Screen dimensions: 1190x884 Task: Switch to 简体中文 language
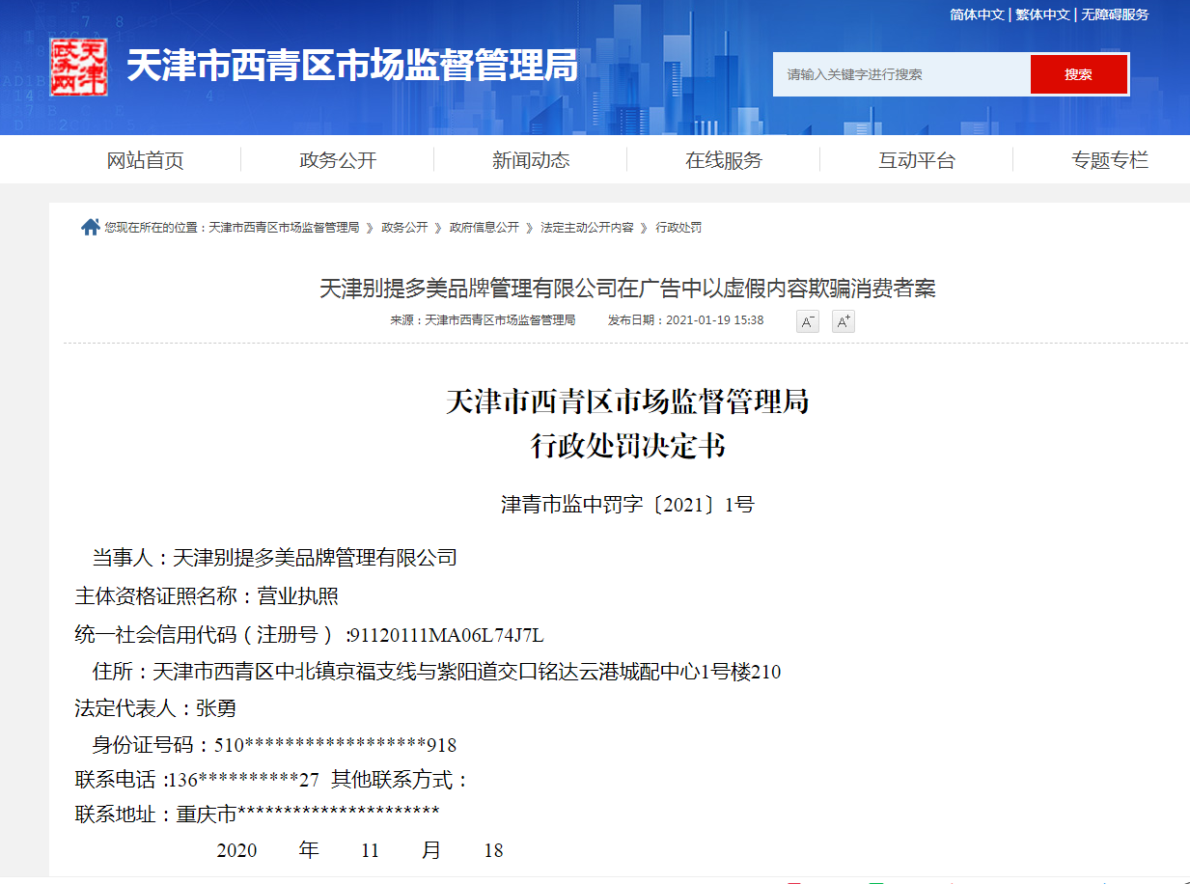tap(977, 14)
